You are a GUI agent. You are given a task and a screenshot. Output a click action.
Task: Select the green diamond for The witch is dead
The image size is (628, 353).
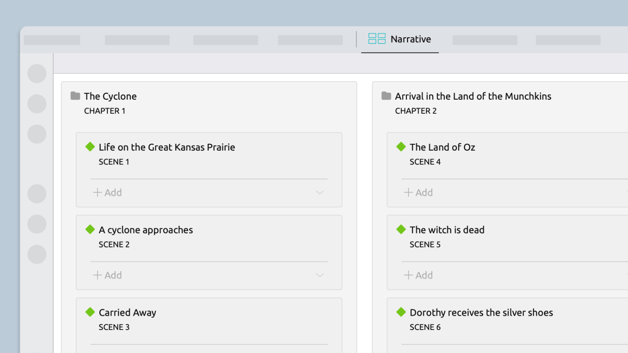point(401,229)
